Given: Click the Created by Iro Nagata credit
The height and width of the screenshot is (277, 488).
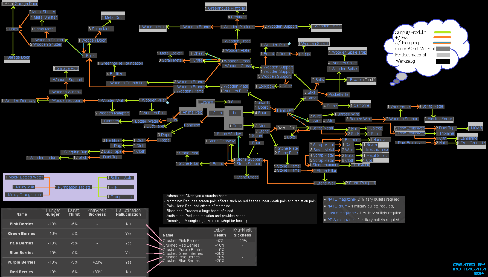Looking at the screenshot, I should [469, 269].
